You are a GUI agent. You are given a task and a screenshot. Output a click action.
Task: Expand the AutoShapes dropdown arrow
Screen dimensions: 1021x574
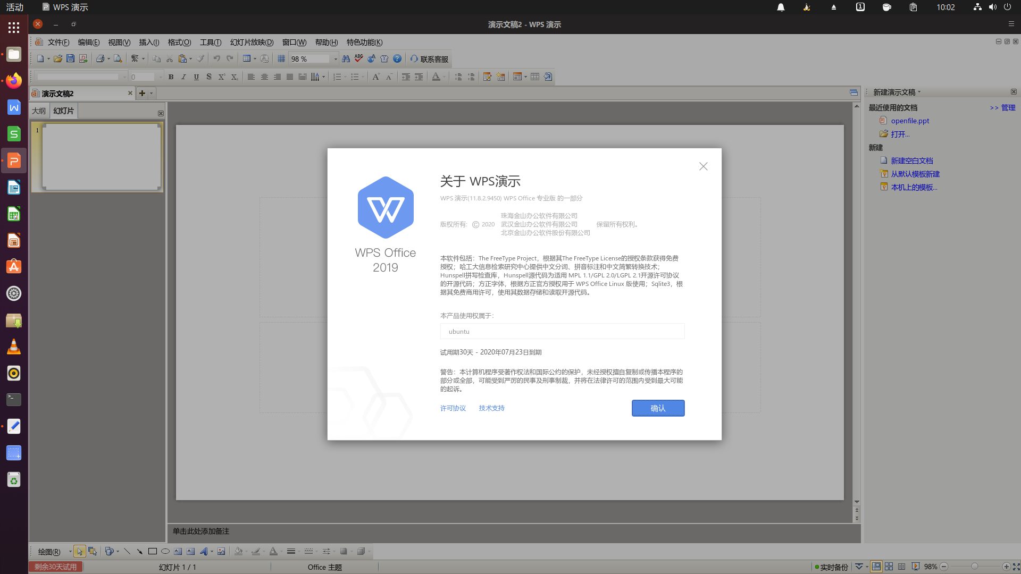pos(118,552)
